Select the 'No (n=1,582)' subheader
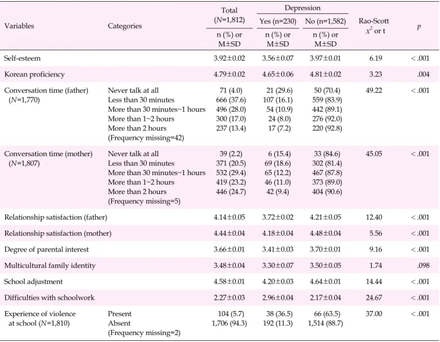 click(326, 21)
